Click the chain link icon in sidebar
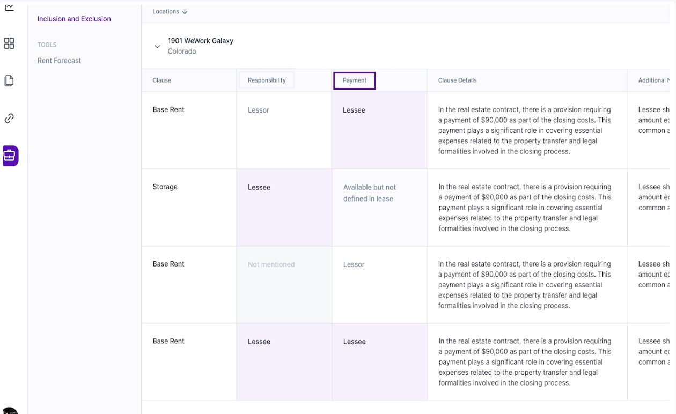 click(x=9, y=119)
